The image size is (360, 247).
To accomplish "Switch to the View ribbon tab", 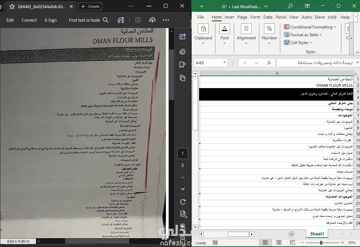I will [x=293, y=17].
